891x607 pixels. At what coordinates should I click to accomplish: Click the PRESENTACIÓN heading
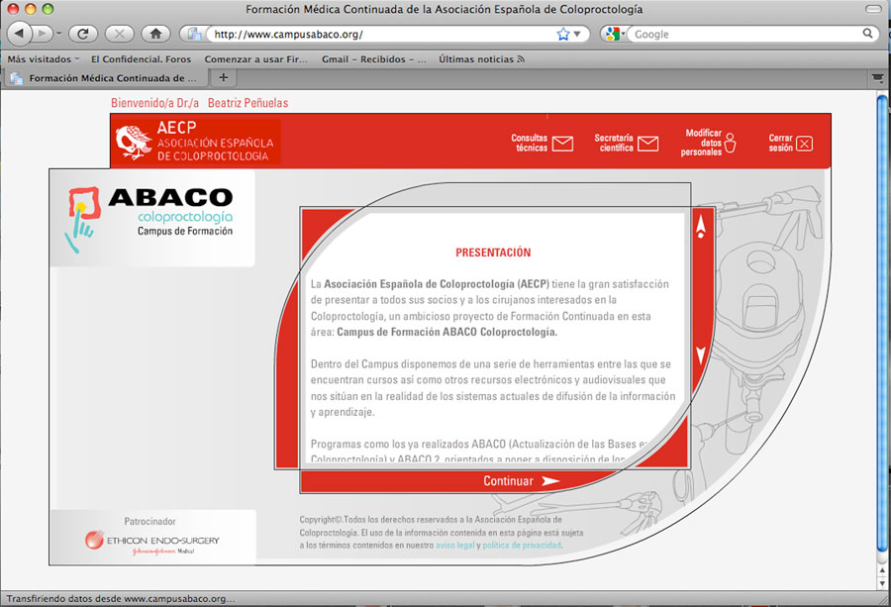(x=493, y=253)
